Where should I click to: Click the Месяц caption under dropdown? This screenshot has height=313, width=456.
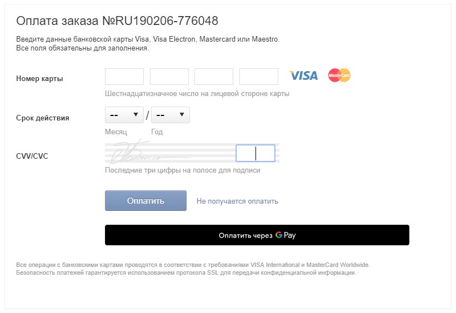tap(116, 132)
